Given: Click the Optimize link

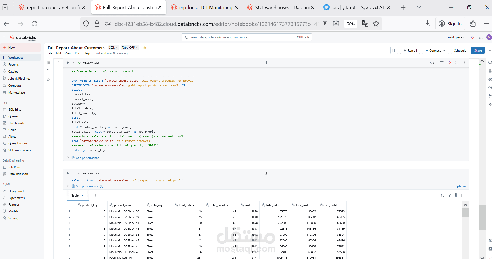Looking at the screenshot, I should [x=461, y=186].
